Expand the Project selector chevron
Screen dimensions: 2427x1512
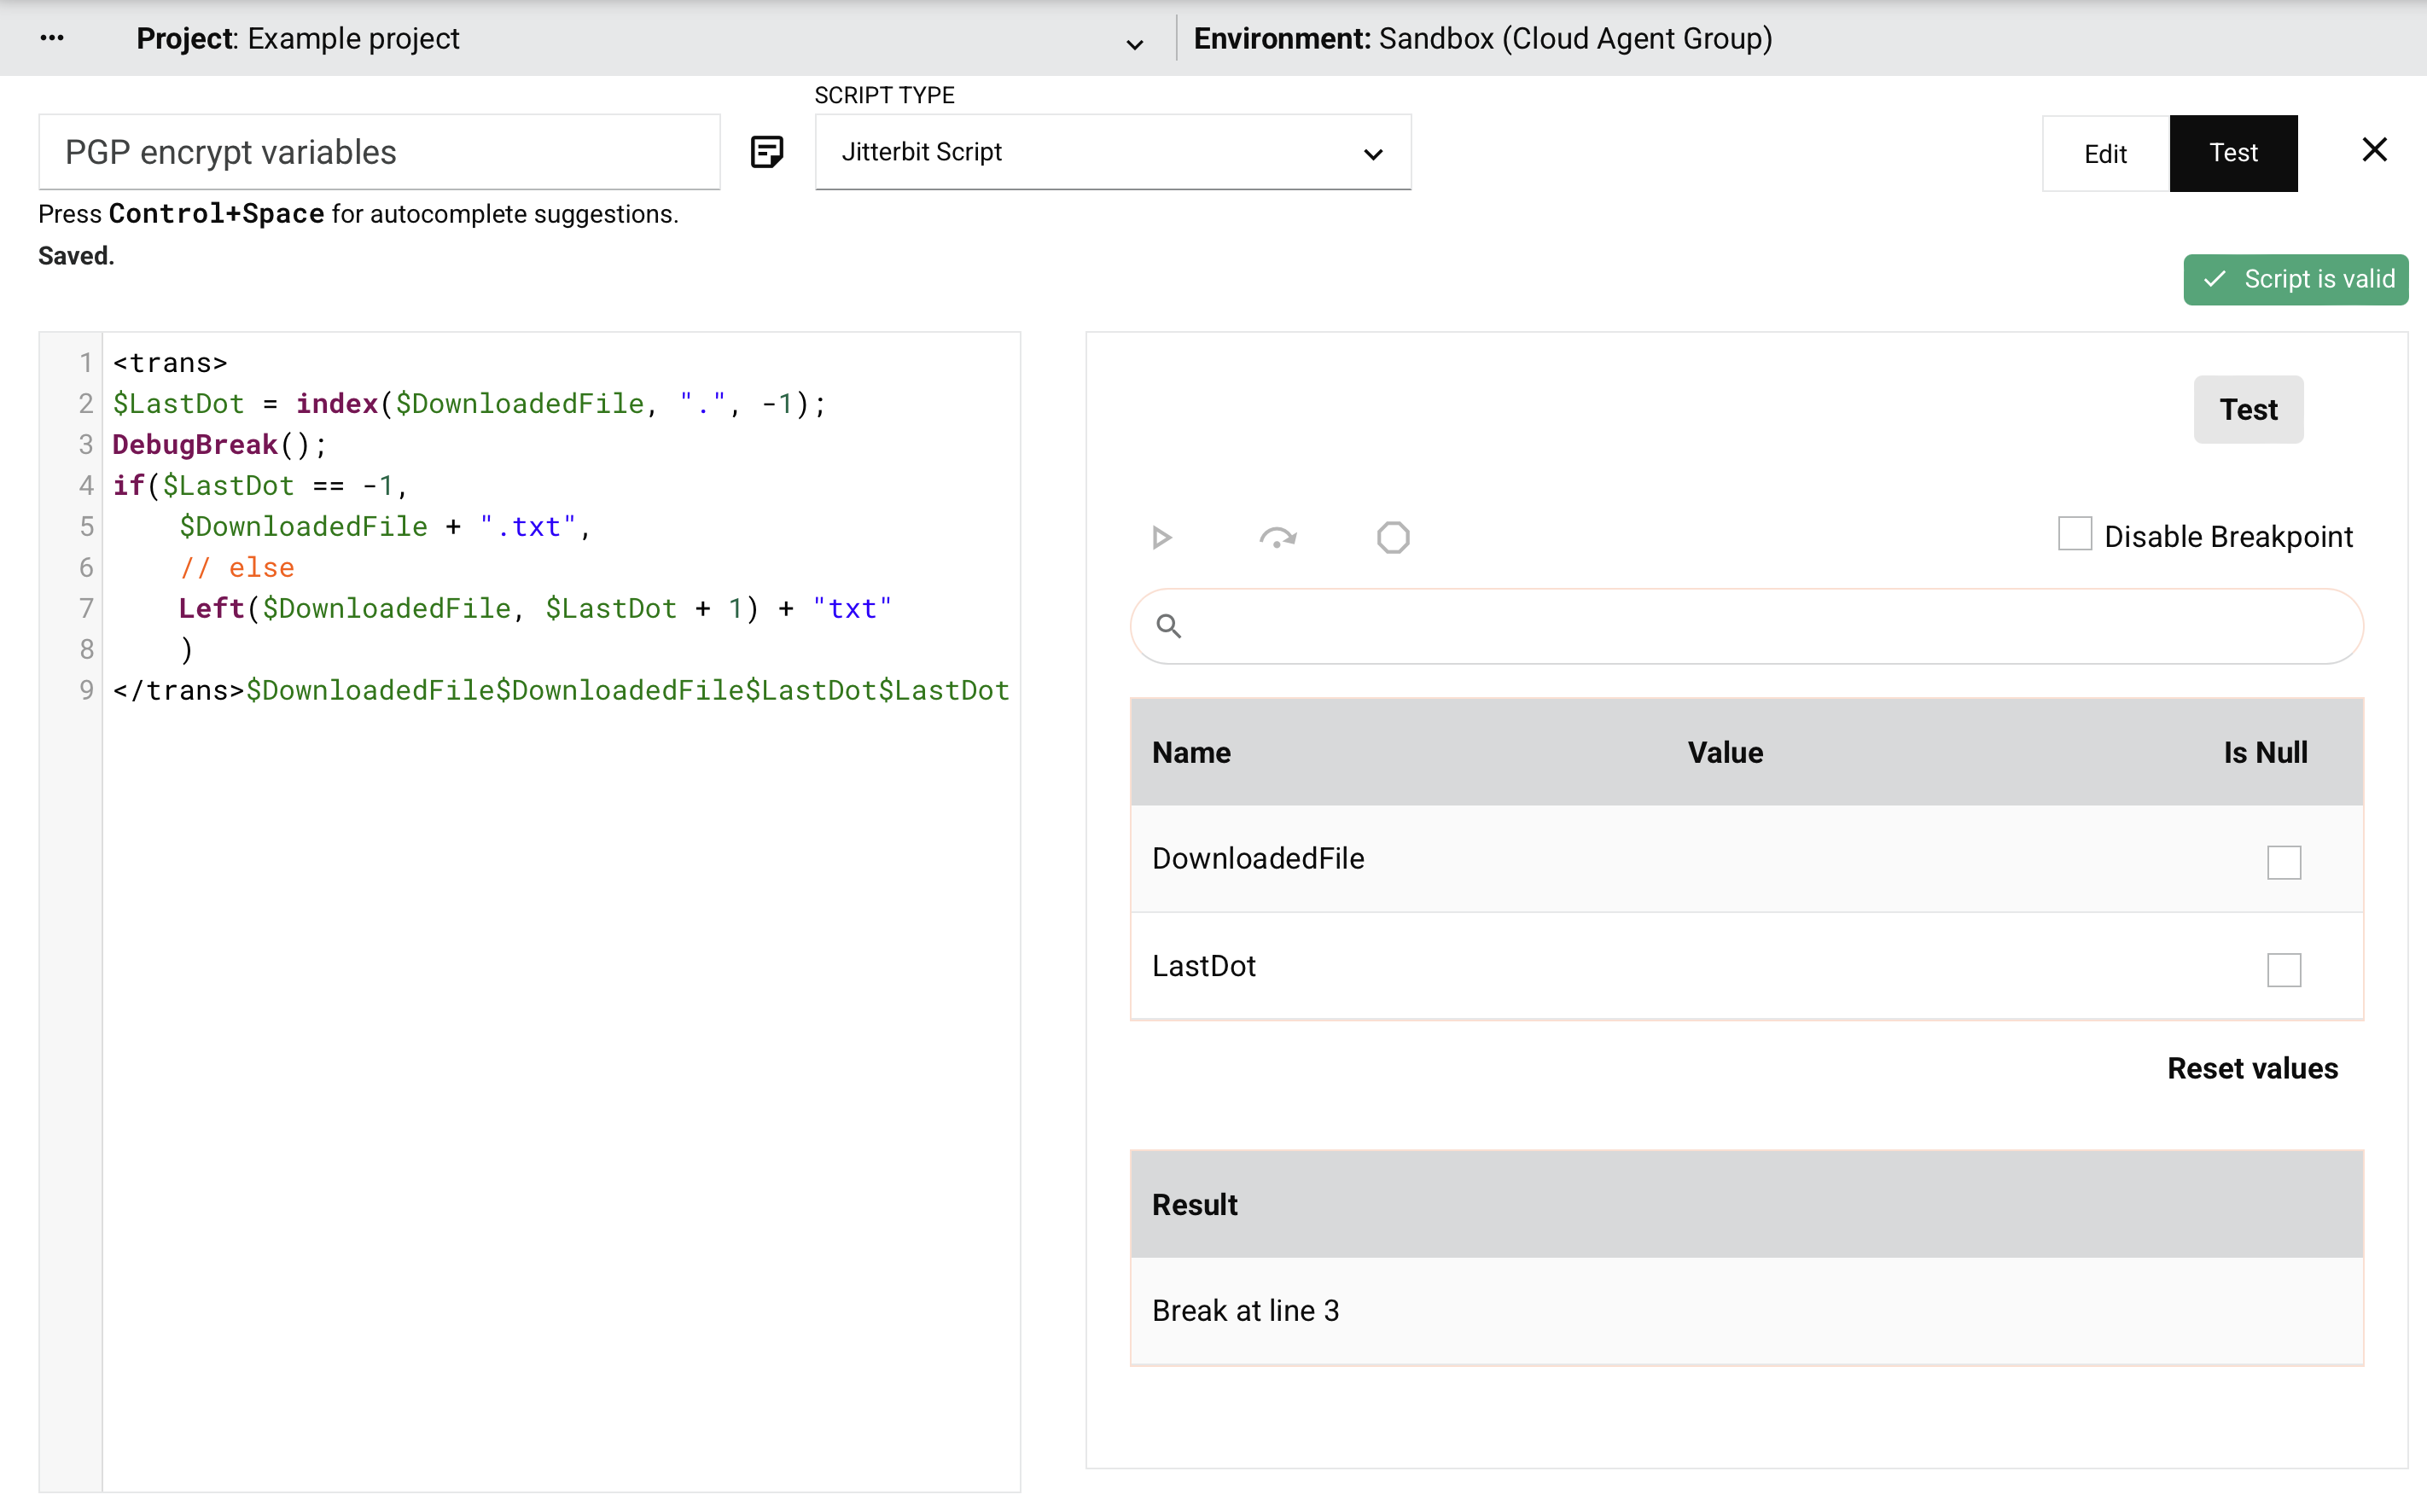1134,44
